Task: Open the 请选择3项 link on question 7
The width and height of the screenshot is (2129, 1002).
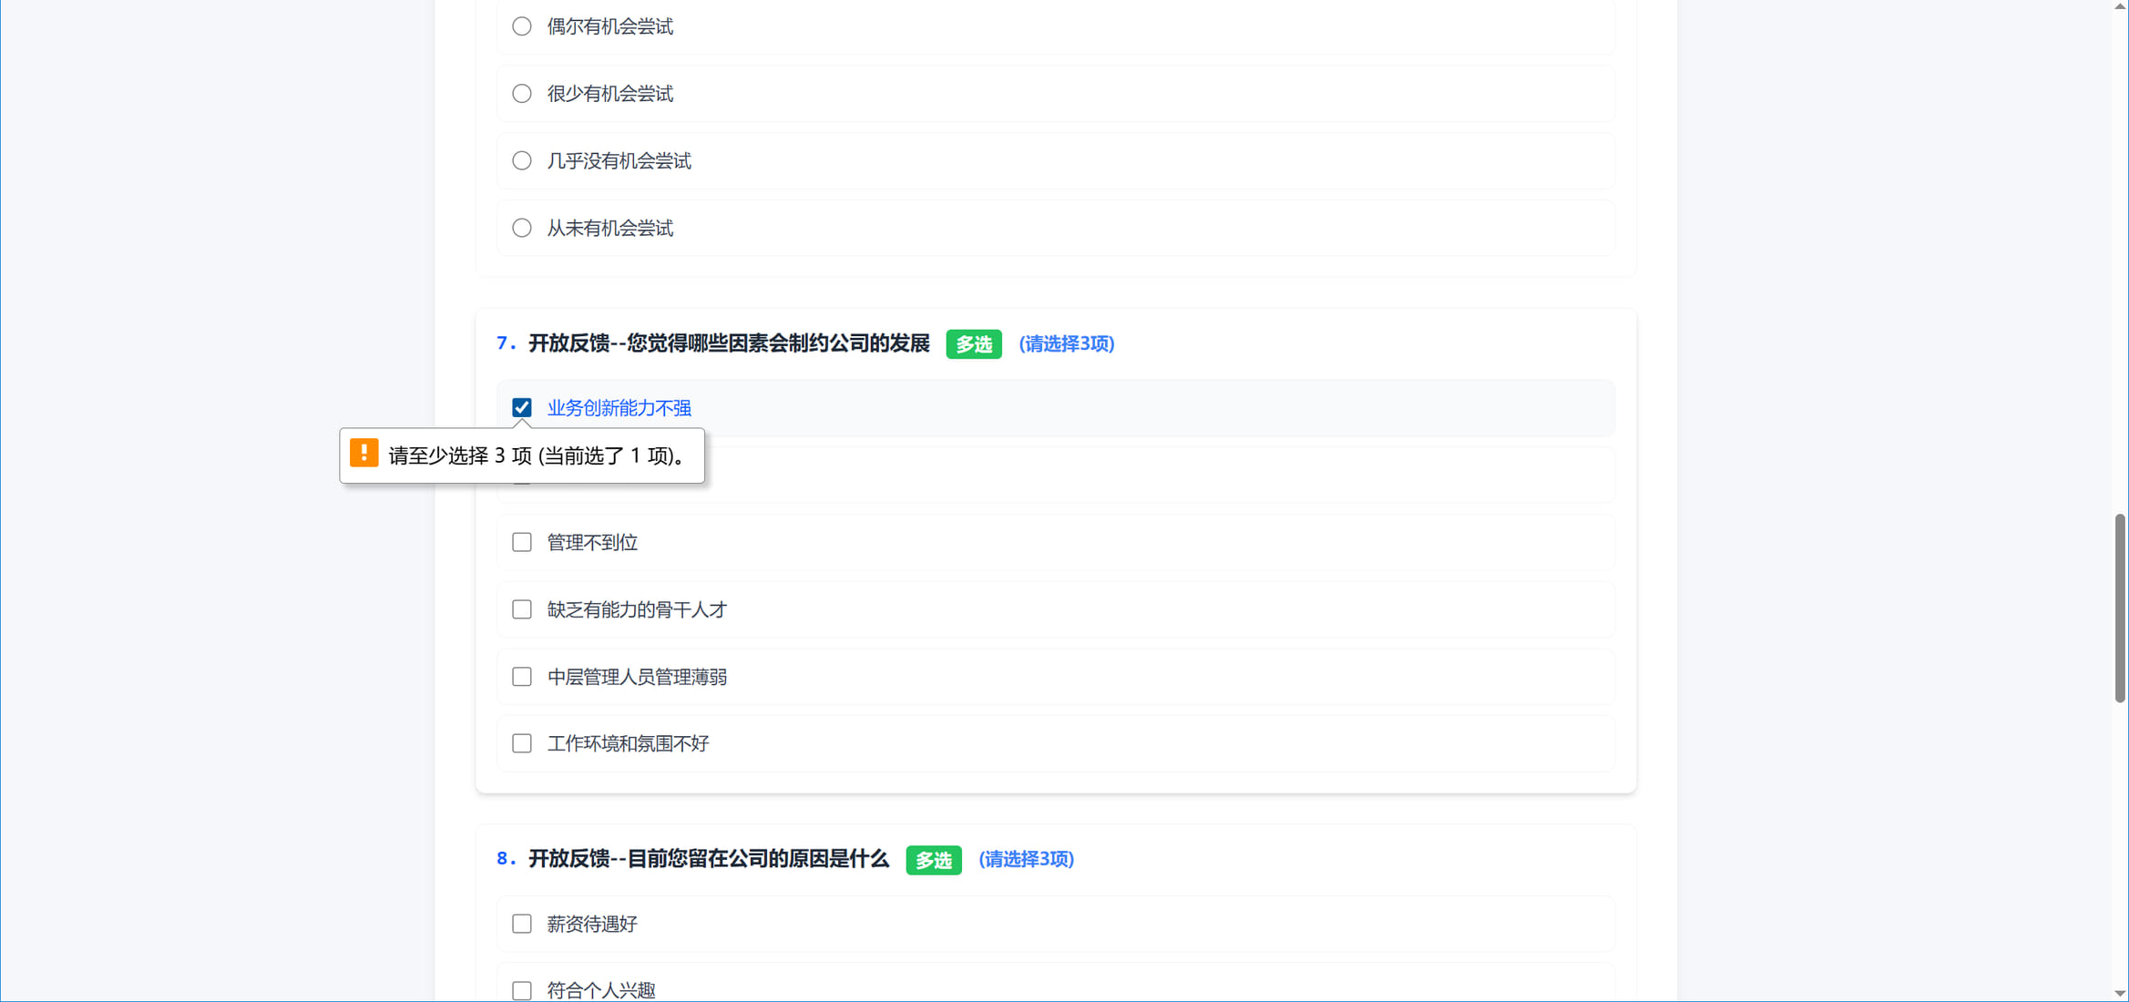Action: (1067, 344)
